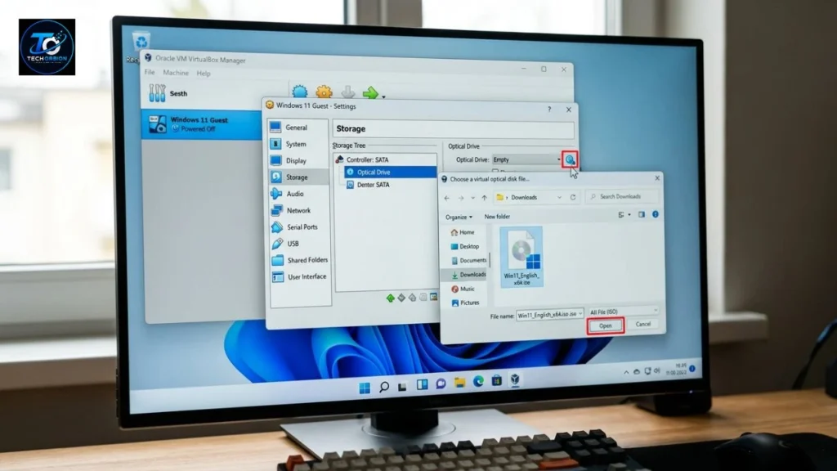This screenshot has height=471, width=837.
Task: Select the Win11_English ISO file thumbnail
Action: (x=521, y=256)
